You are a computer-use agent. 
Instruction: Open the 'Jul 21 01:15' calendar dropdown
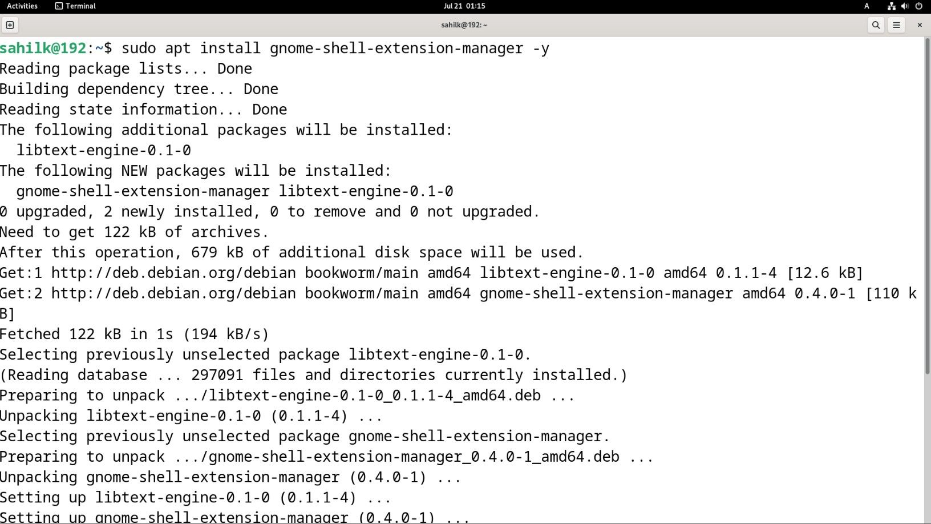pyautogui.click(x=465, y=6)
